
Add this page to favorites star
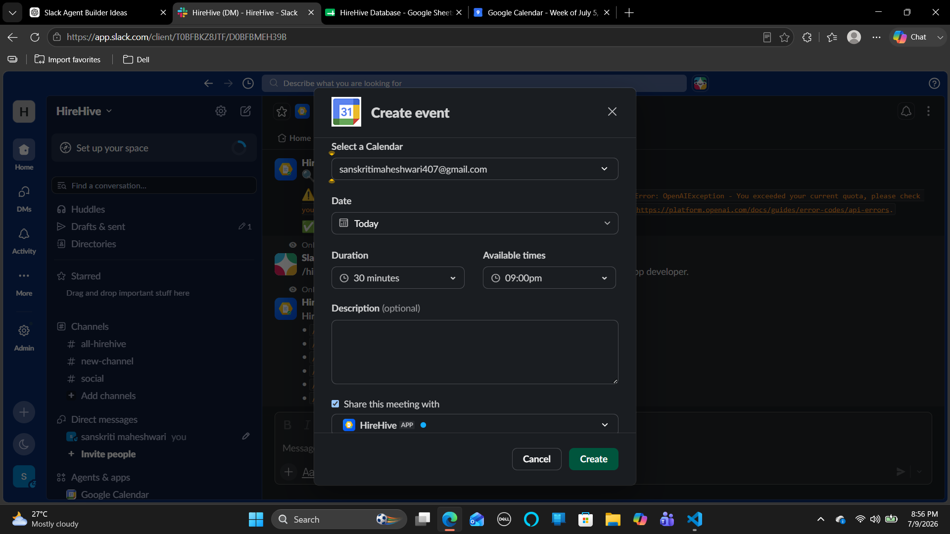784,37
